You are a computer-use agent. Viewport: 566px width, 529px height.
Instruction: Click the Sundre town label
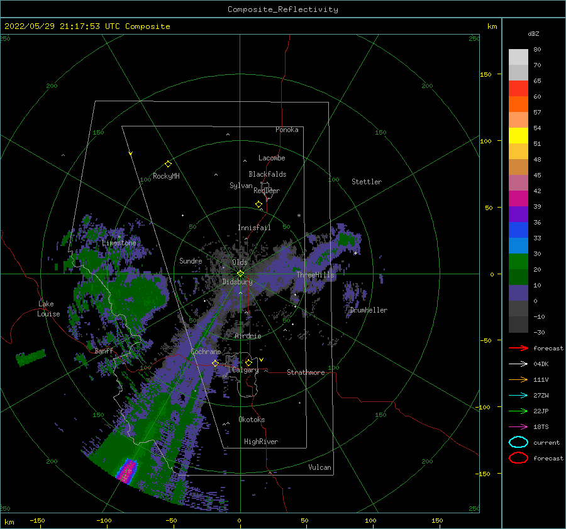[x=191, y=260]
